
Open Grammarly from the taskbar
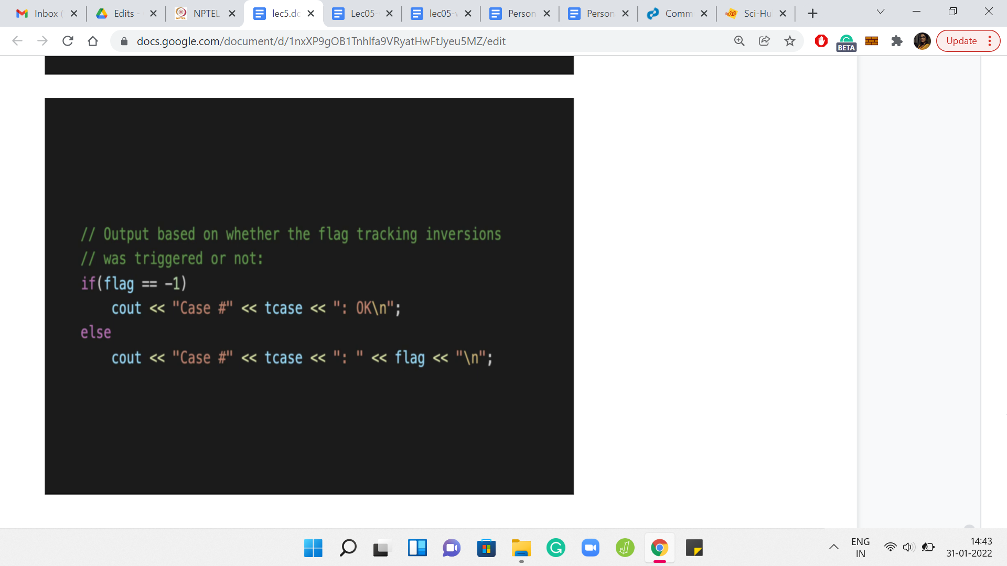pos(555,548)
